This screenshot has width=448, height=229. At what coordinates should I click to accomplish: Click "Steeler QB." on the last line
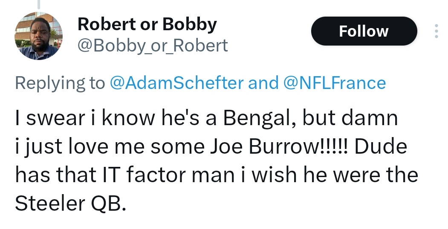70,203
